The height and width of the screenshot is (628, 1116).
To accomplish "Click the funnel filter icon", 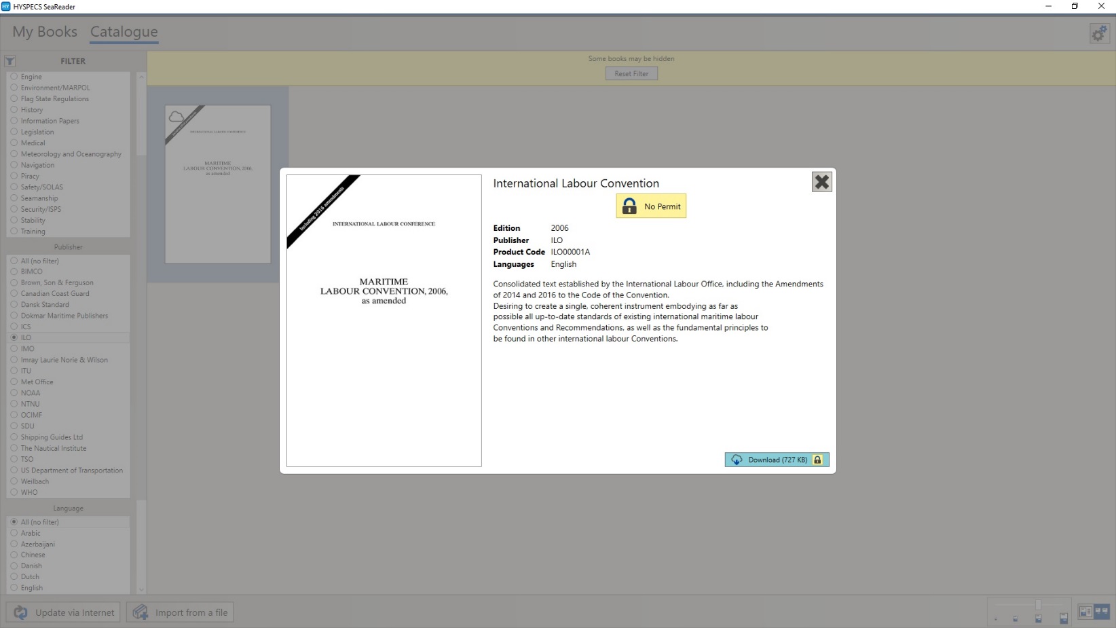I will click(10, 61).
